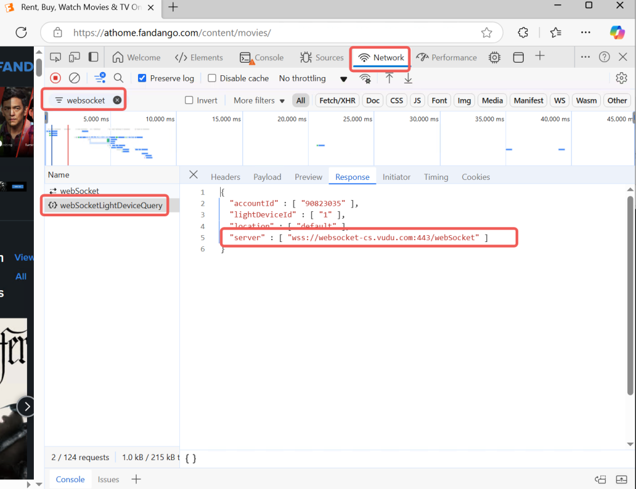Click the export HAR download arrow icon
The height and width of the screenshot is (489, 636).
408,78
